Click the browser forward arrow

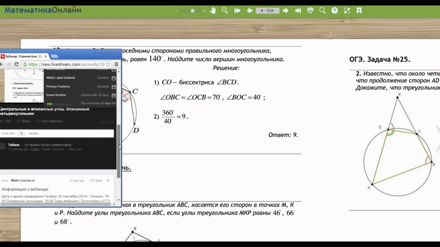pyautogui.click(x=9, y=64)
